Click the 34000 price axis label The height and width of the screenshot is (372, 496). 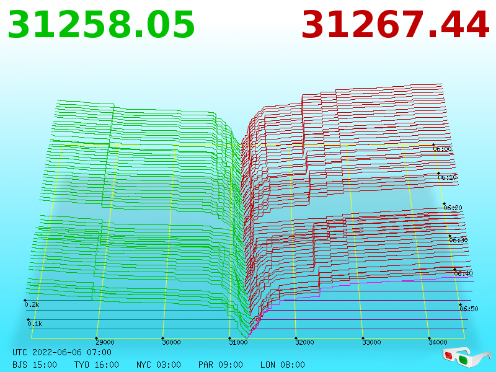(438, 342)
